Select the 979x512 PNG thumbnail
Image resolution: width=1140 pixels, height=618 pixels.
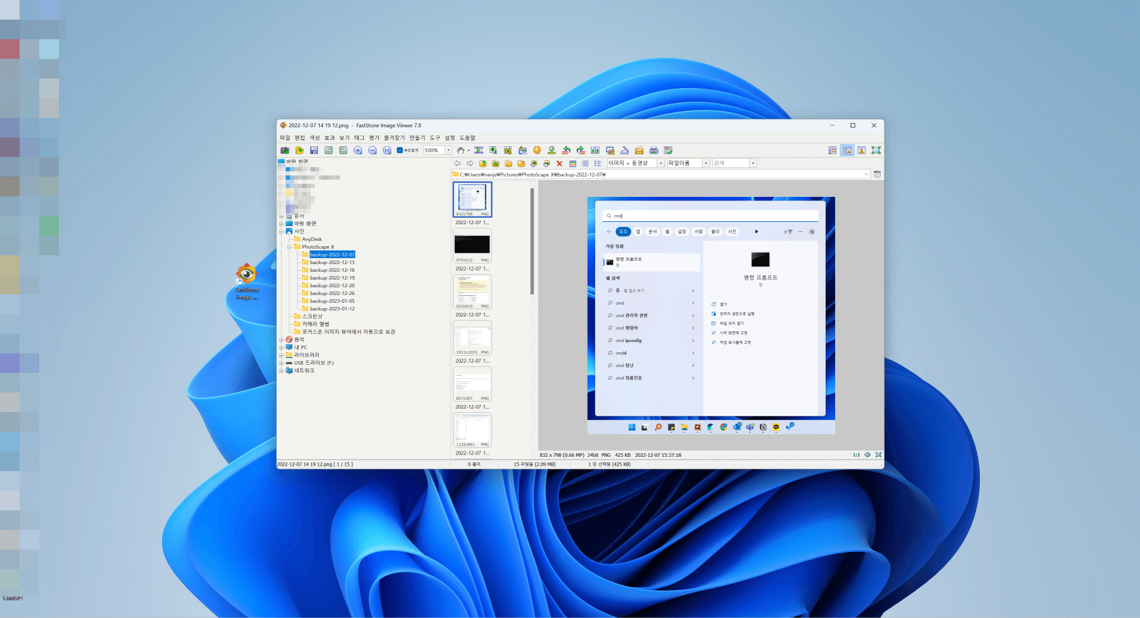(x=473, y=246)
